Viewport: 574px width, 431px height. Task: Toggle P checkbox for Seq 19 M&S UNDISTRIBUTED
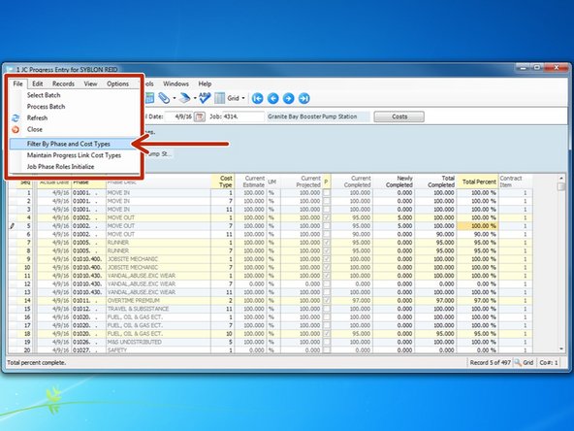(327, 343)
